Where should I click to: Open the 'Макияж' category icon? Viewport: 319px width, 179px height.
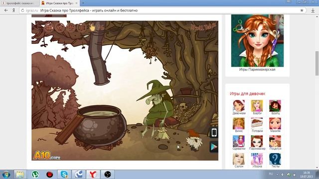[275, 123]
